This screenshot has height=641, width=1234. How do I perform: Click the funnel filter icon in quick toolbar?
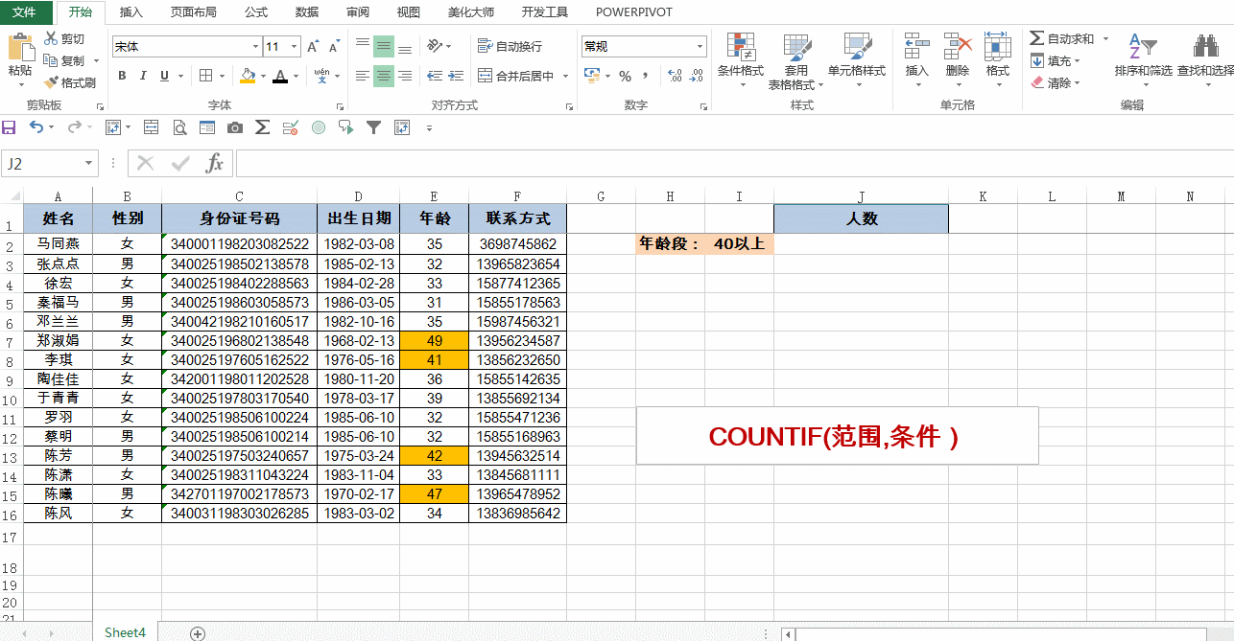374,126
